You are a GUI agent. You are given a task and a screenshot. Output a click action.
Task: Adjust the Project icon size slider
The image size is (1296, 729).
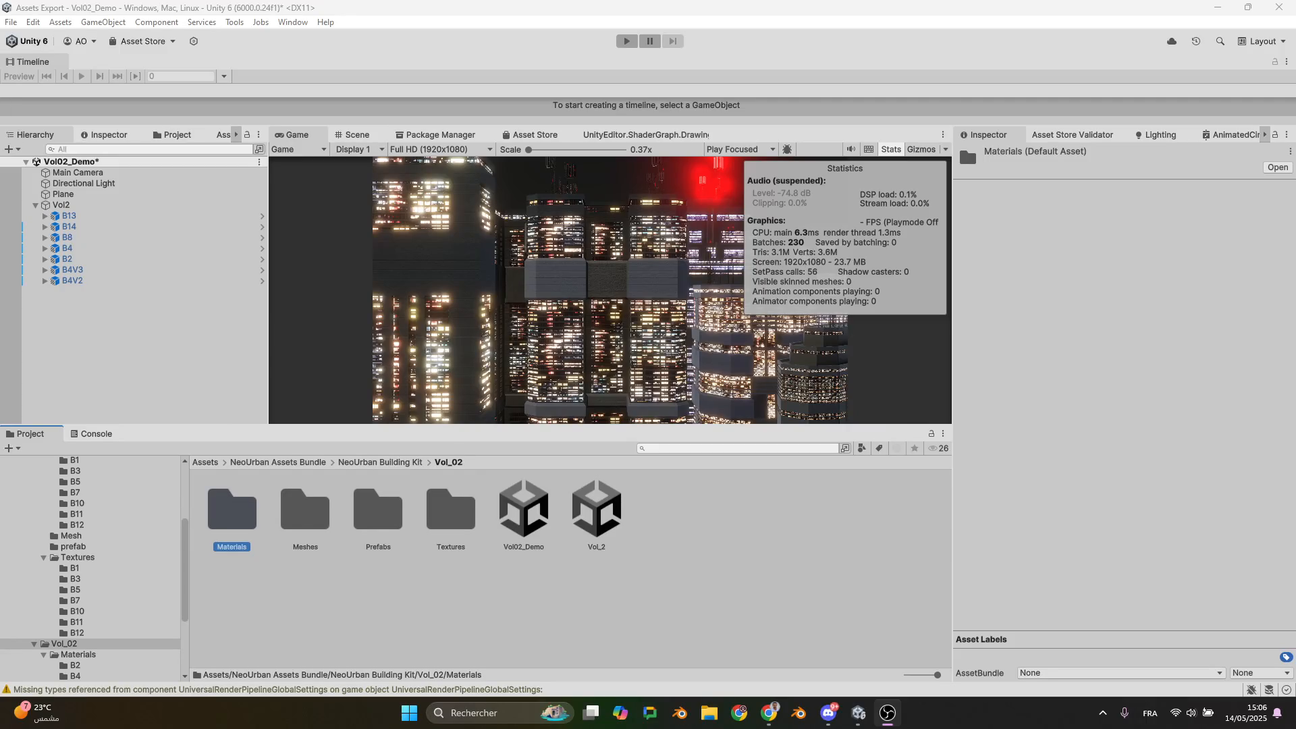coord(922,675)
